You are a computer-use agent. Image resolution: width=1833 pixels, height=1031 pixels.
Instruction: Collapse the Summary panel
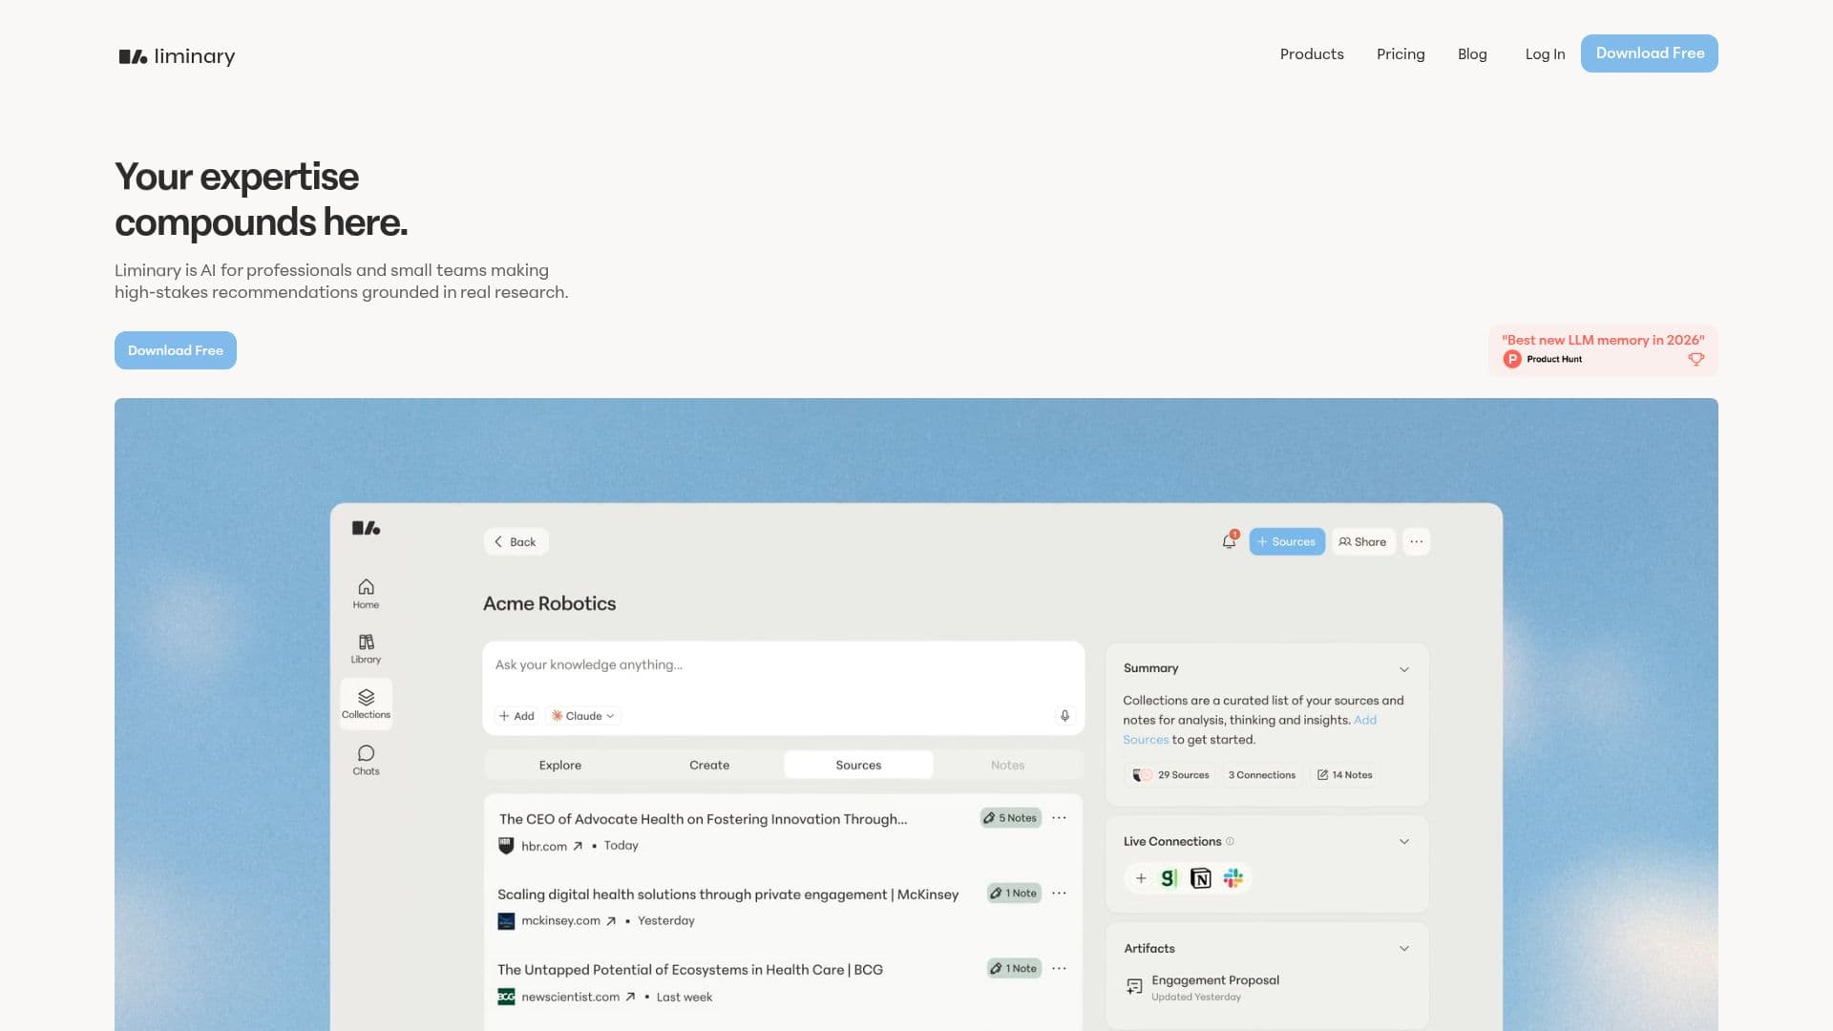point(1404,669)
